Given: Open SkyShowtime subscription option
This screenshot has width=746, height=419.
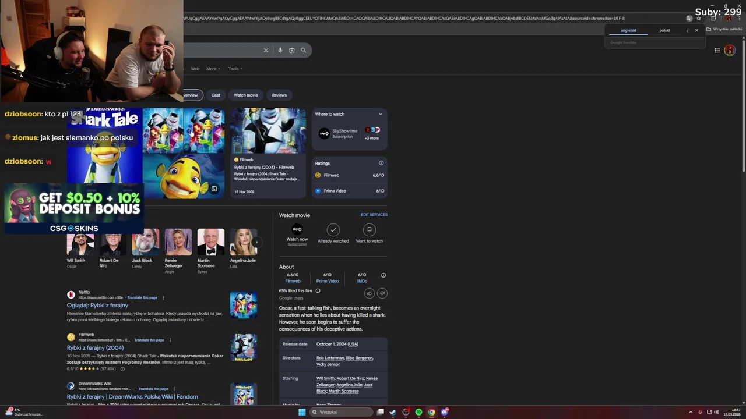Looking at the screenshot, I should click(339, 133).
